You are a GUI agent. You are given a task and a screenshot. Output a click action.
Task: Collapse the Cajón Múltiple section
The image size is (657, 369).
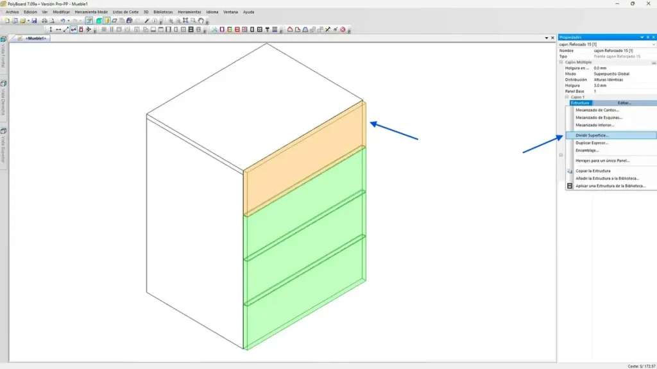(562, 62)
